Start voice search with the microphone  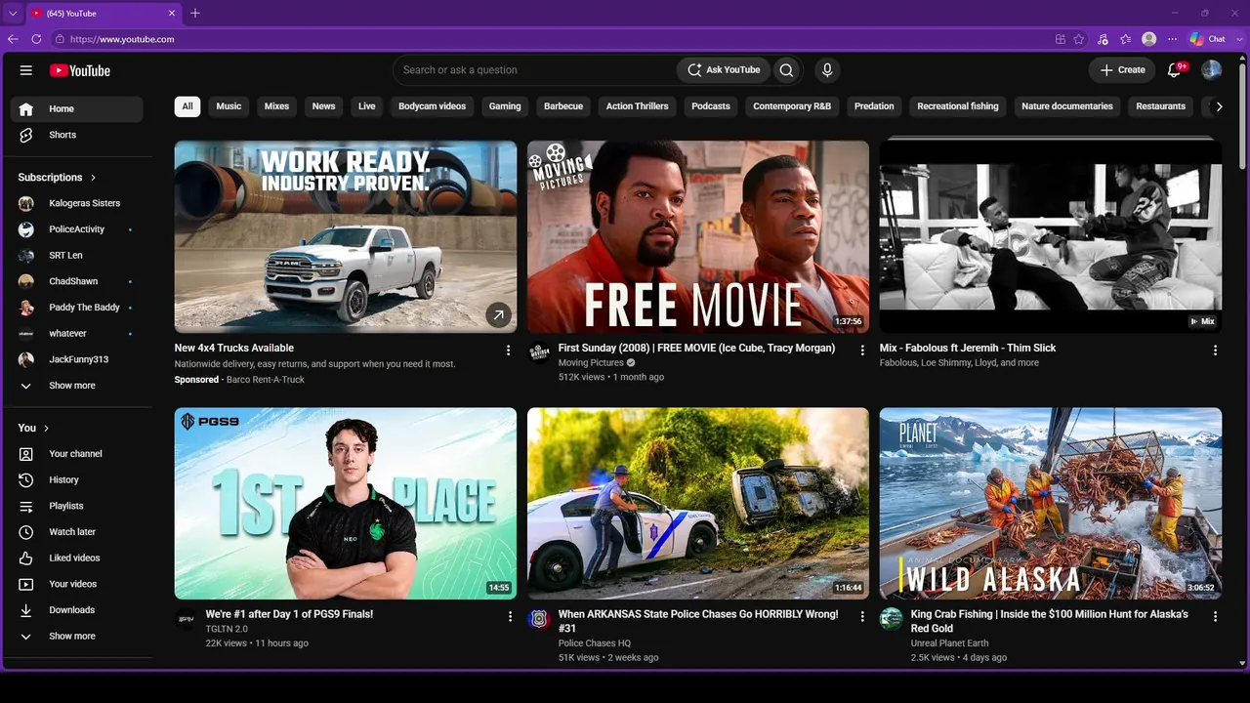click(827, 70)
